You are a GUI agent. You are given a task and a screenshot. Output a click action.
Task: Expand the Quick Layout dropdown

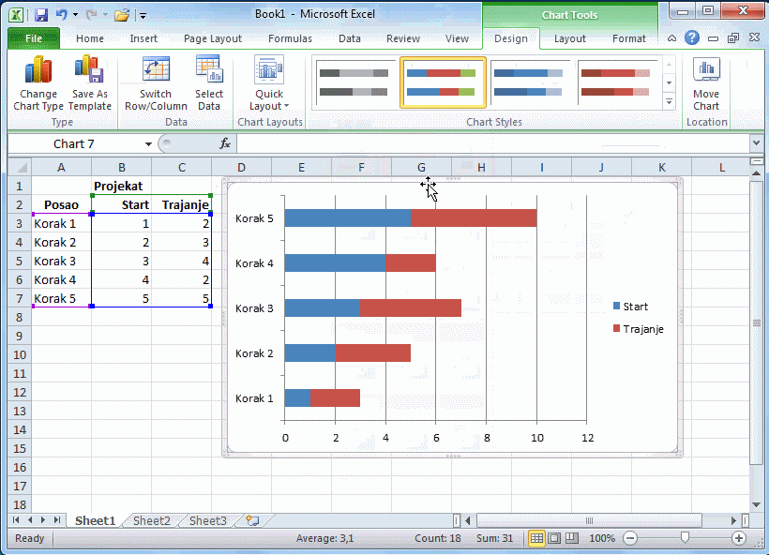[269, 106]
